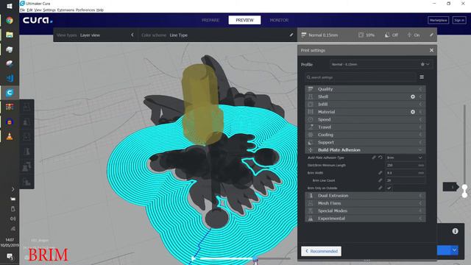Screen dimensions: 471x265
Task: Open the Preferences menu
Action: coord(85,10)
